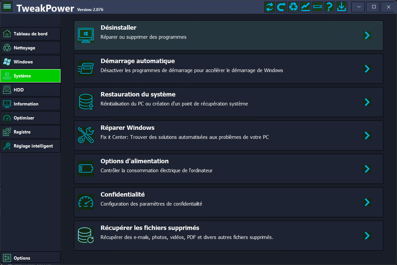The image size is (397, 265).
Task: Open Restauration du système via chevron arrow
Action: (x=367, y=102)
